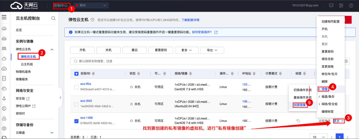Open the 郑州 region dropdown

pyautogui.click(x=91, y=5)
